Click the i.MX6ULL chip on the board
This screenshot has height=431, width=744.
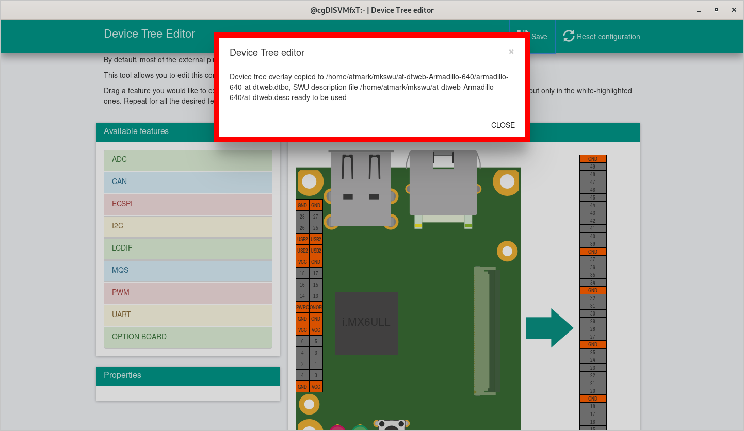[366, 323]
